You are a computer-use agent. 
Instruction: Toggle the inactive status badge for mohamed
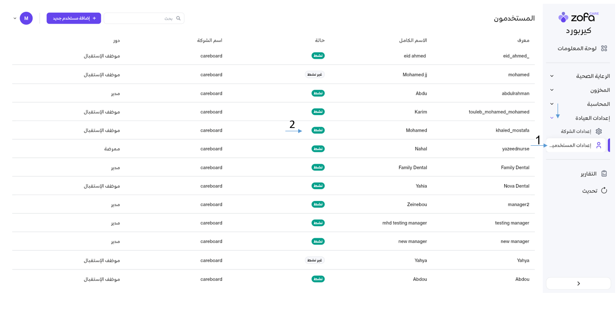[315, 74]
